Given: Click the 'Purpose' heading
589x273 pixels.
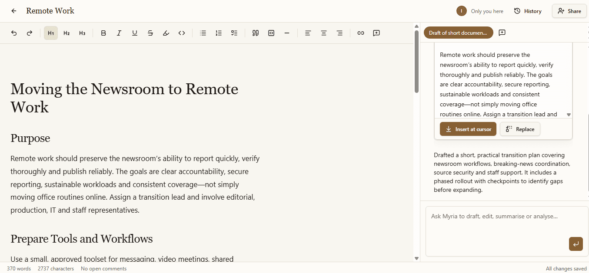Looking at the screenshot, I should pos(30,138).
